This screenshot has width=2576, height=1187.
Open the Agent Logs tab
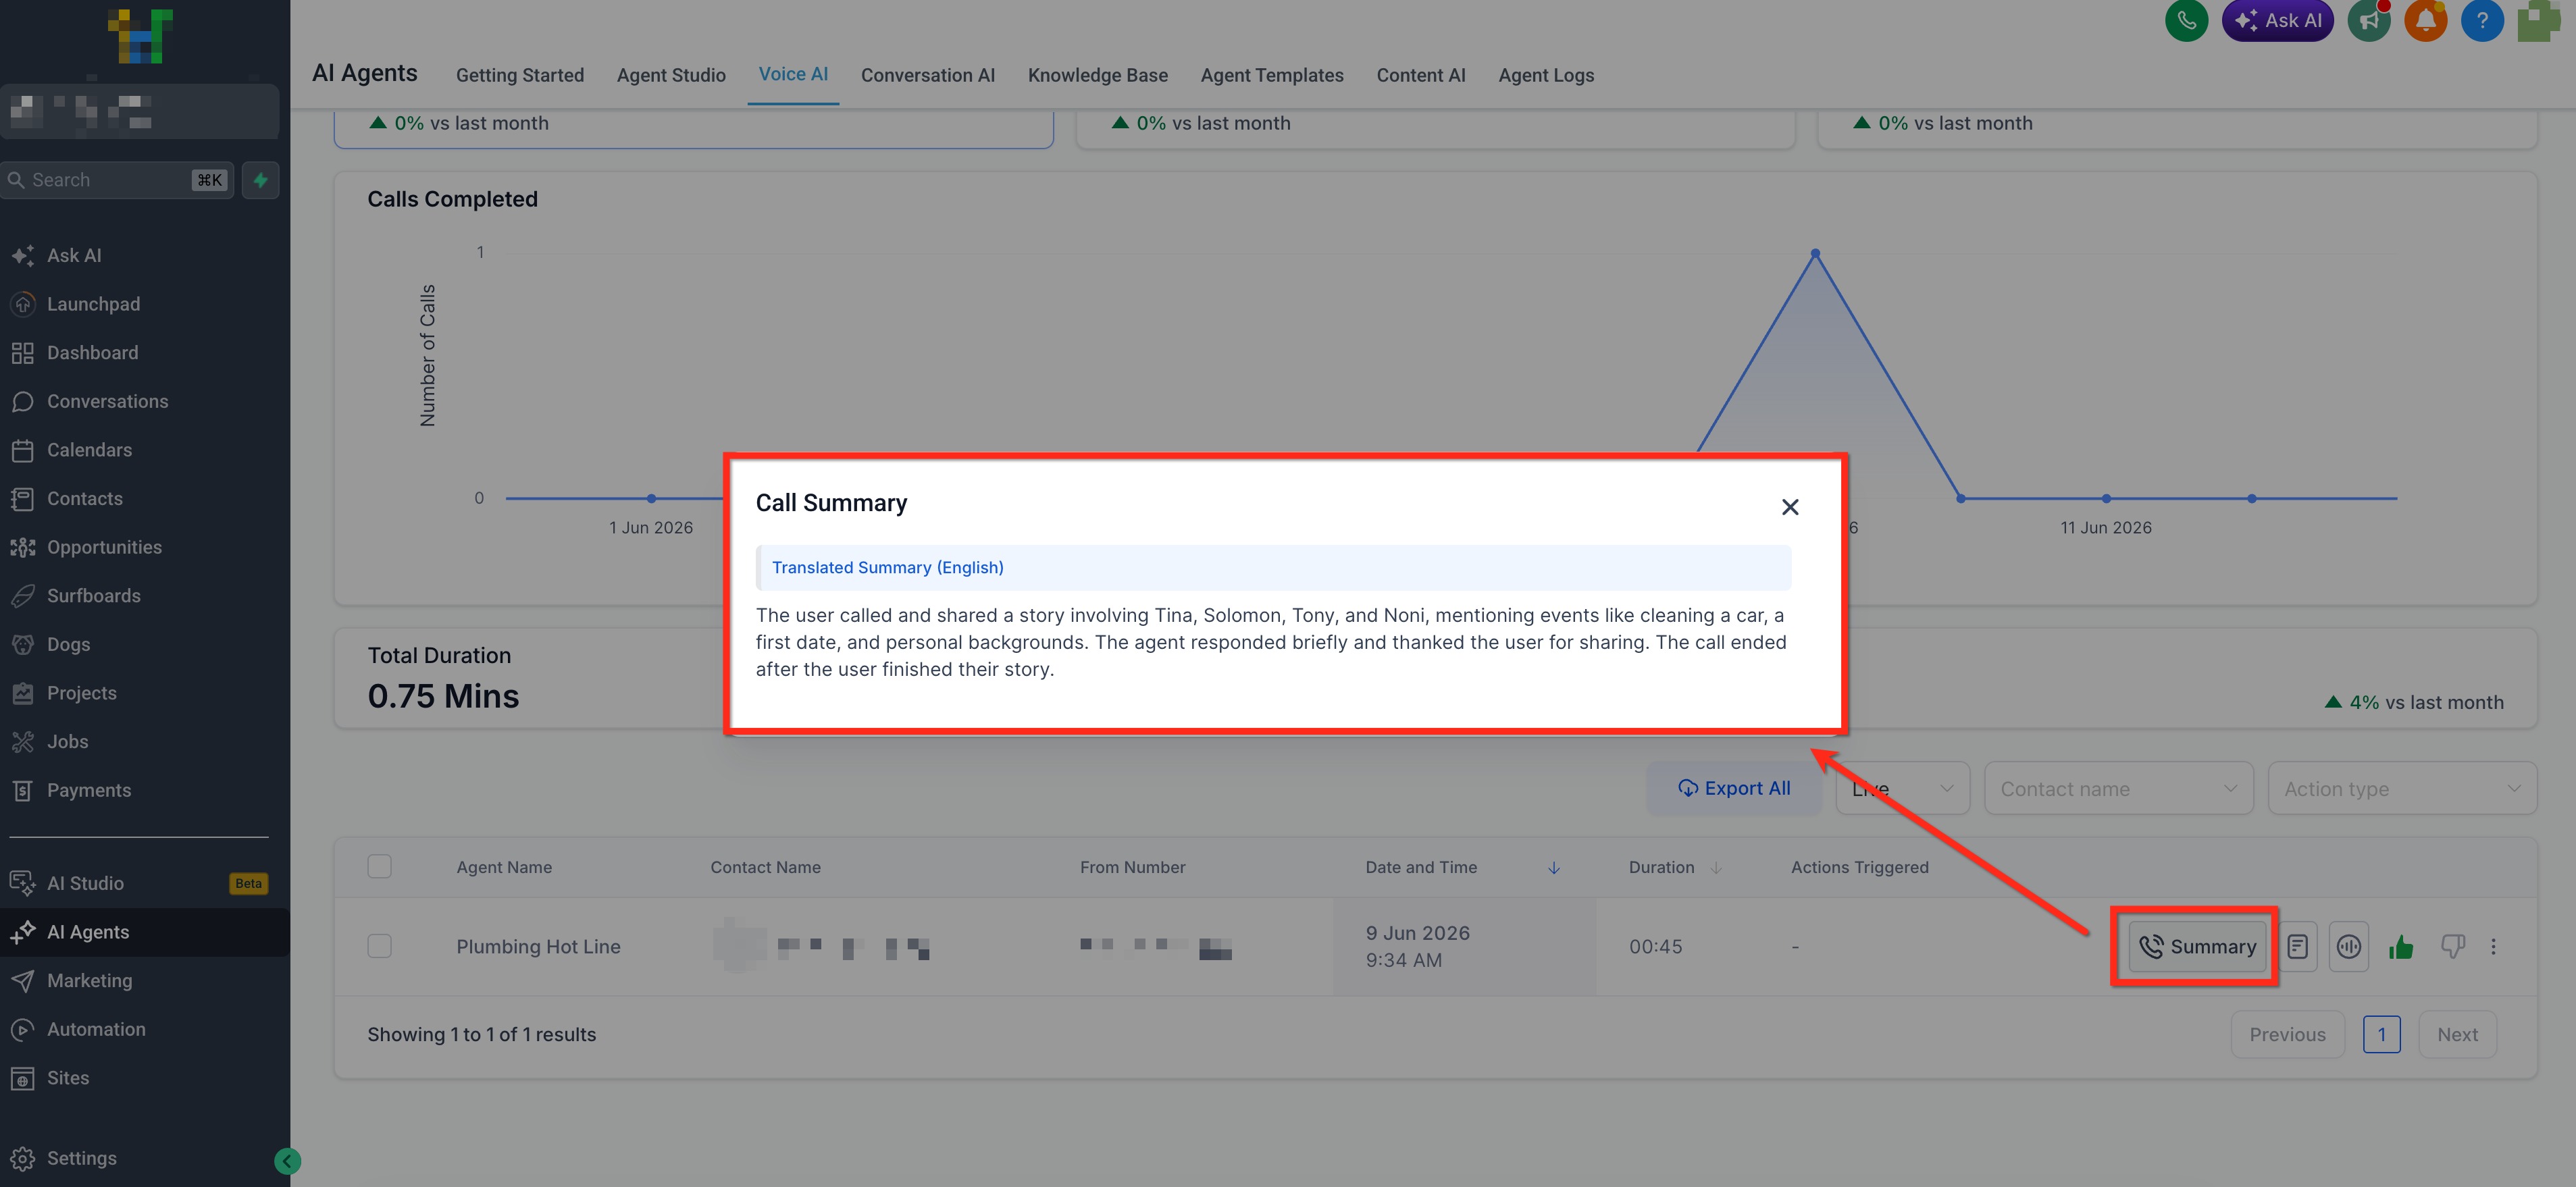tap(1546, 75)
